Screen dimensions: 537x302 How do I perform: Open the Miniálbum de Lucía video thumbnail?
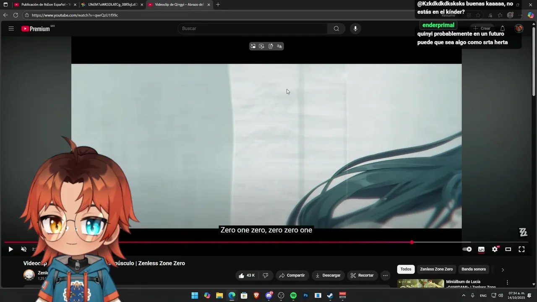pos(420,284)
